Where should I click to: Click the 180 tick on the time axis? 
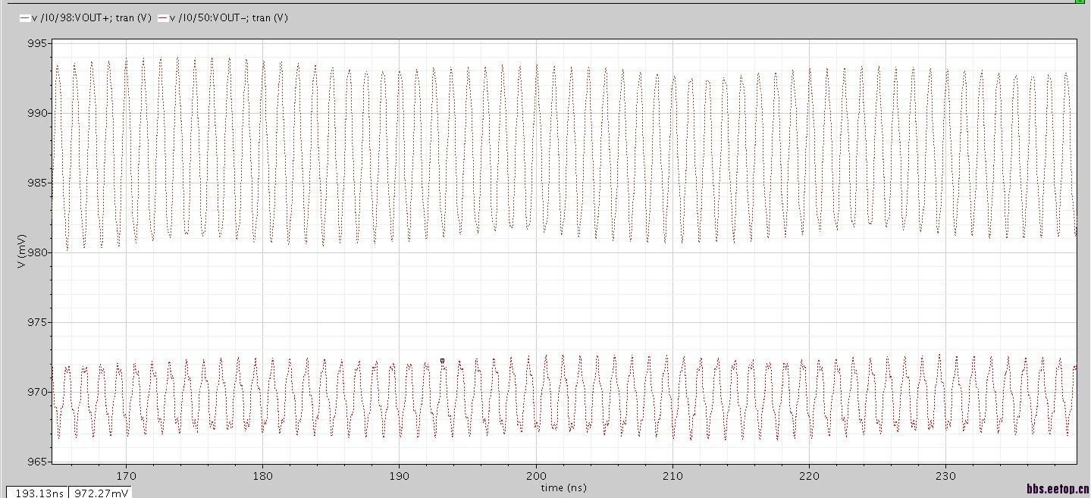point(262,476)
